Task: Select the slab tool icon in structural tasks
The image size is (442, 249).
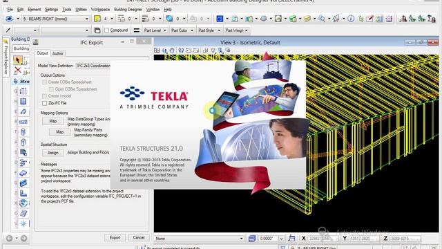Action: (x=23, y=173)
